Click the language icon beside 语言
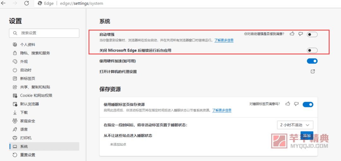 (15, 129)
